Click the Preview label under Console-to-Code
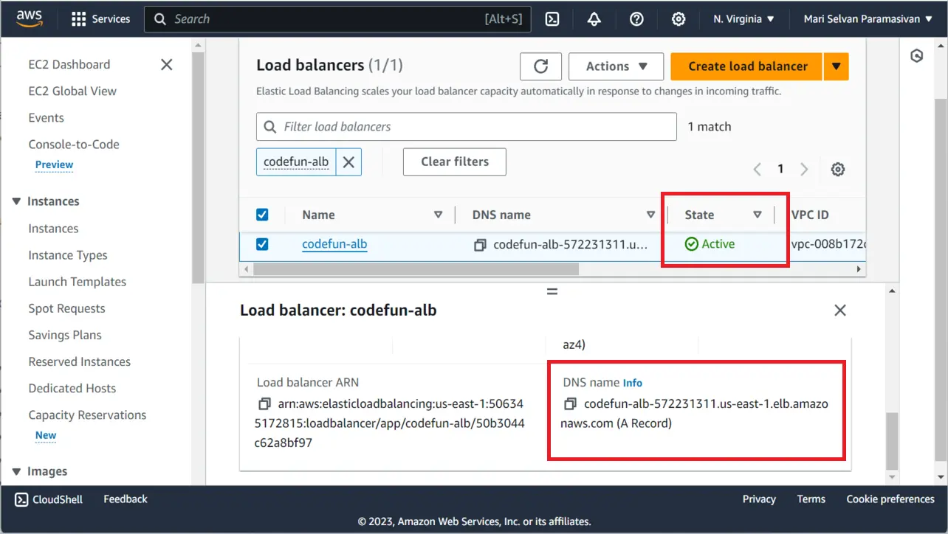 tap(55, 164)
